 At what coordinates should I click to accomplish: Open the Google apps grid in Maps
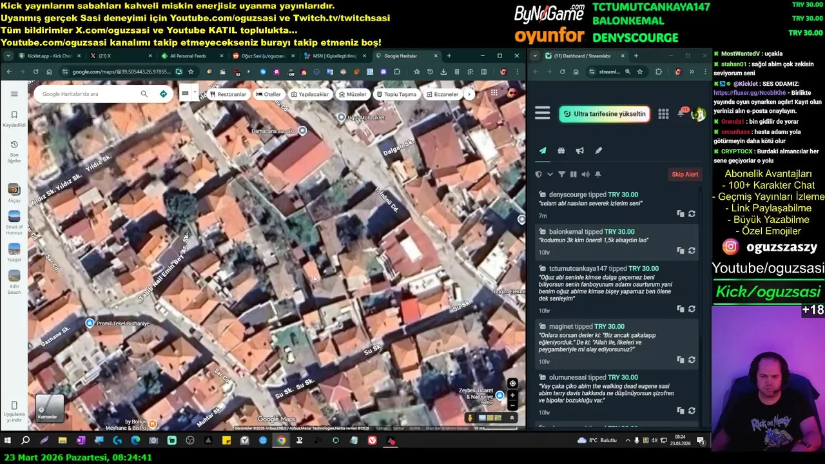click(494, 93)
